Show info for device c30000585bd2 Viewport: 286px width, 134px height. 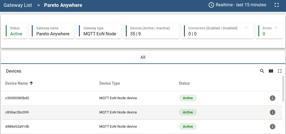pyautogui.click(x=273, y=98)
